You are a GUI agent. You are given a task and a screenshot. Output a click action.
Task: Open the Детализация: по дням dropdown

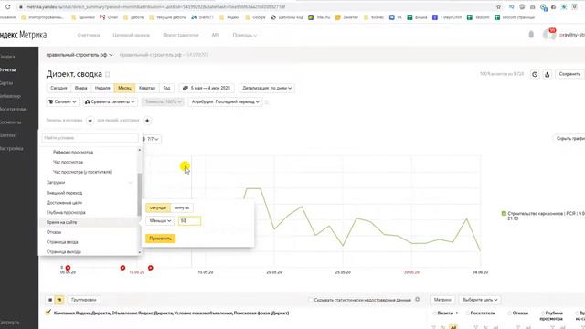pyautogui.click(x=267, y=88)
